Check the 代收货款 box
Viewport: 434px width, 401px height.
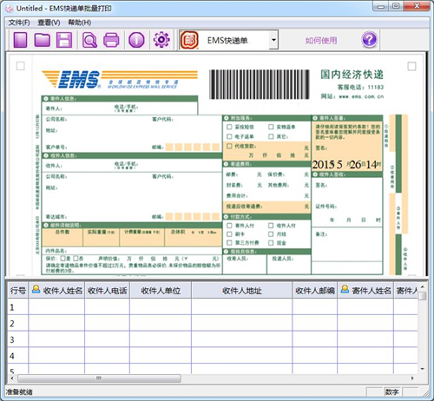point(229,146)
